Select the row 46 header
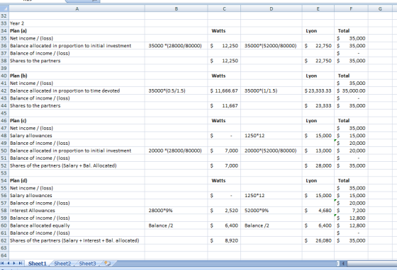 click(4, 121)
